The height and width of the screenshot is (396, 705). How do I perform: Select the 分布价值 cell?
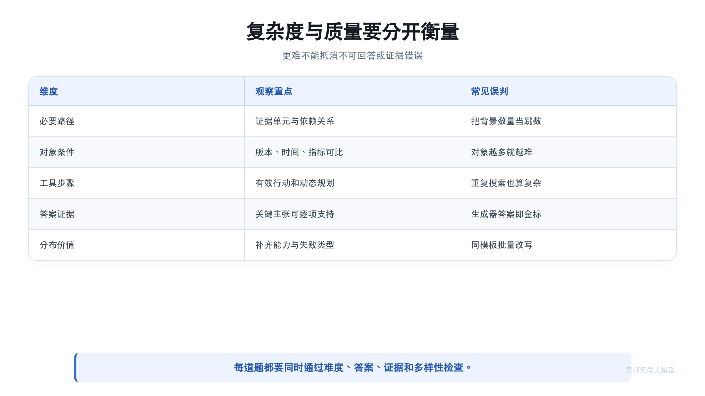[x=137, y=245]
